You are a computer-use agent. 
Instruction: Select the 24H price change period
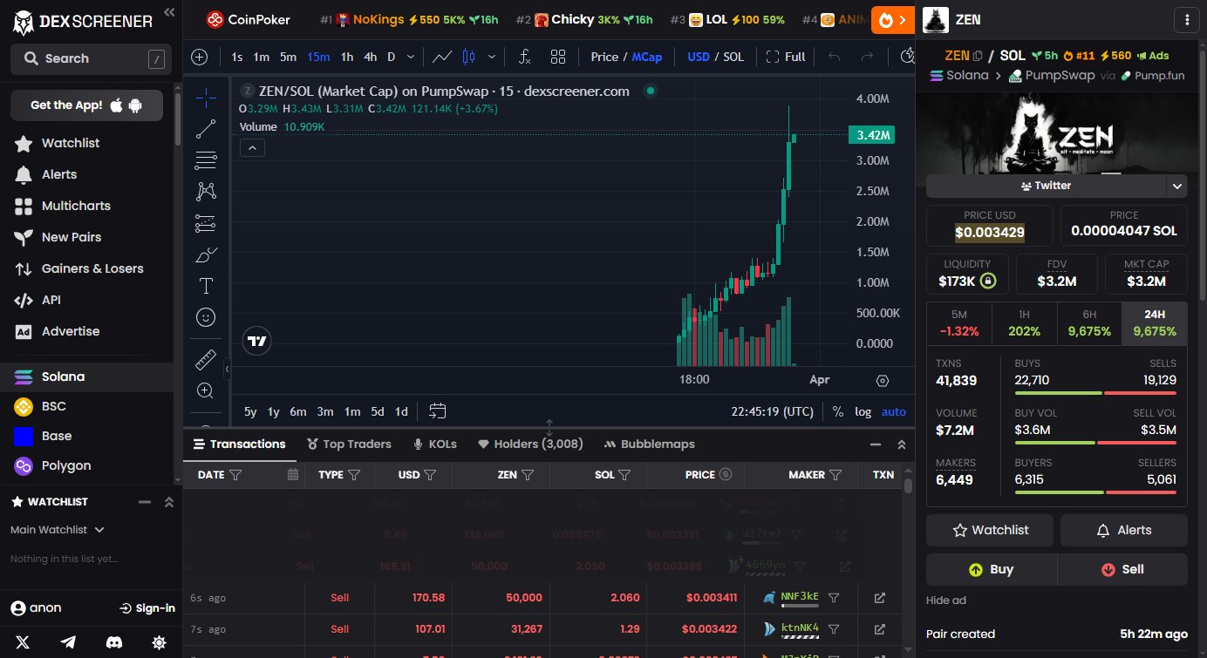[x=1154, y=322]
